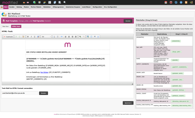Click the search magnifier icon in top bar
Screen dimensions: 195x118
click(x=65, y=2)
